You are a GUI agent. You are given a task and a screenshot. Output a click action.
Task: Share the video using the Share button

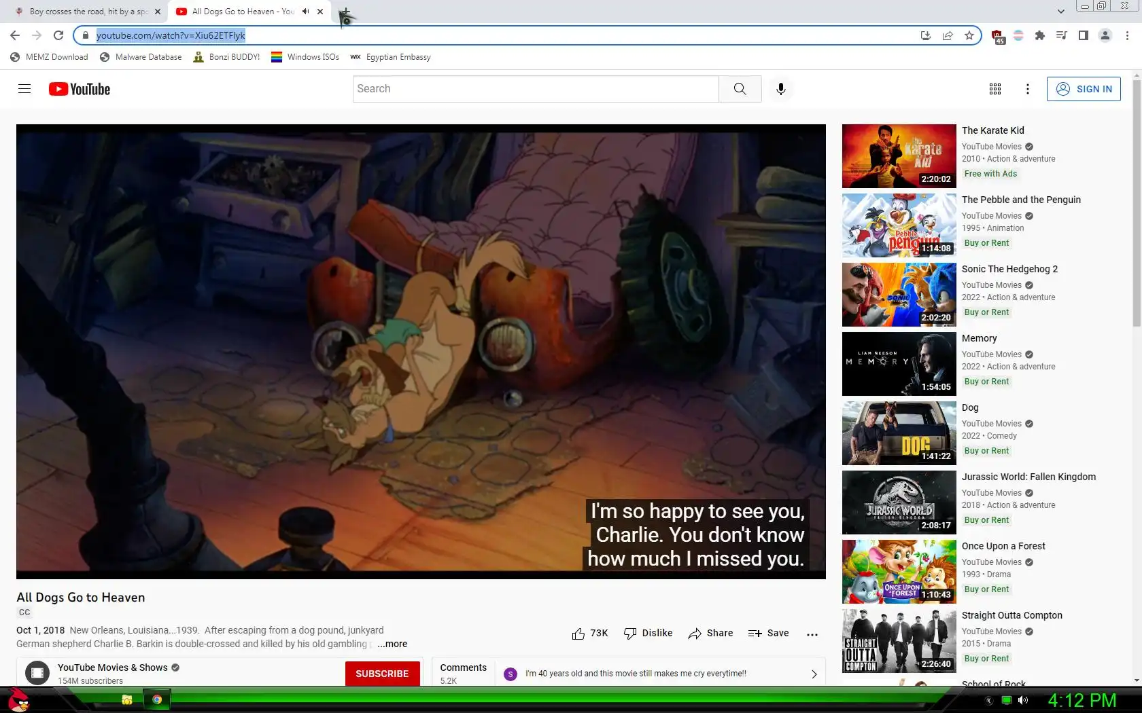(710, 634)
